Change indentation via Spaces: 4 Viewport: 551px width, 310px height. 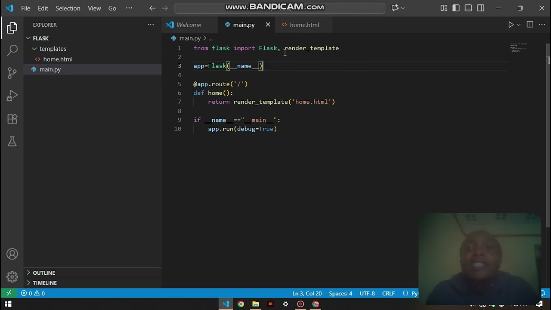(x=341, y=293)
